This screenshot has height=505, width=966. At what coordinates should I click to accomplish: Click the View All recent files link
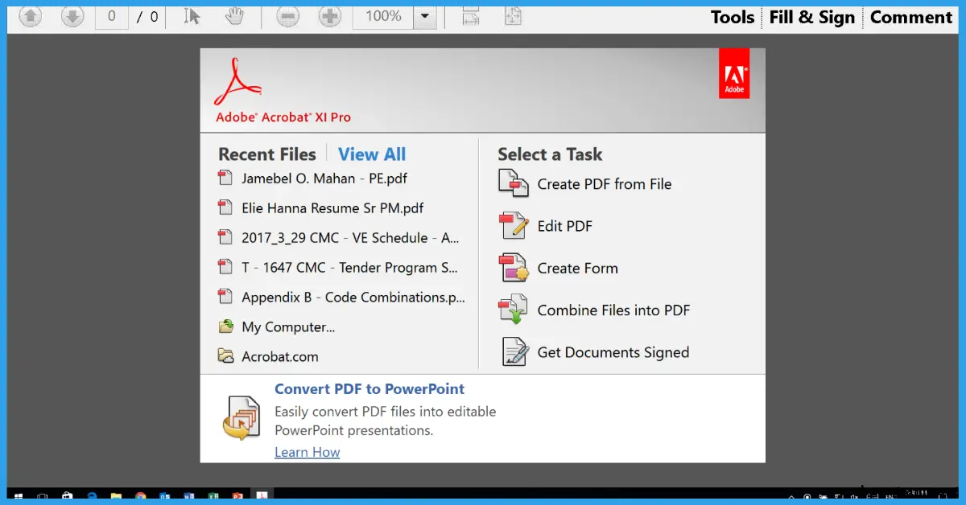(372, 154)
